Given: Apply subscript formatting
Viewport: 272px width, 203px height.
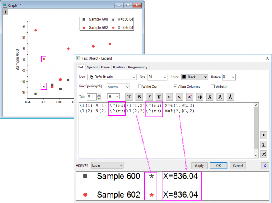Looking at the screenshot, I should [x=180, y=96].
